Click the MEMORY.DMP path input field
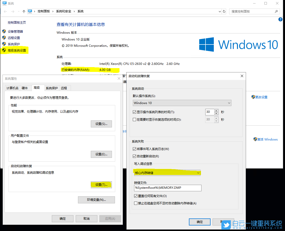This screenshot has width=285, height=231. point(167,188)
